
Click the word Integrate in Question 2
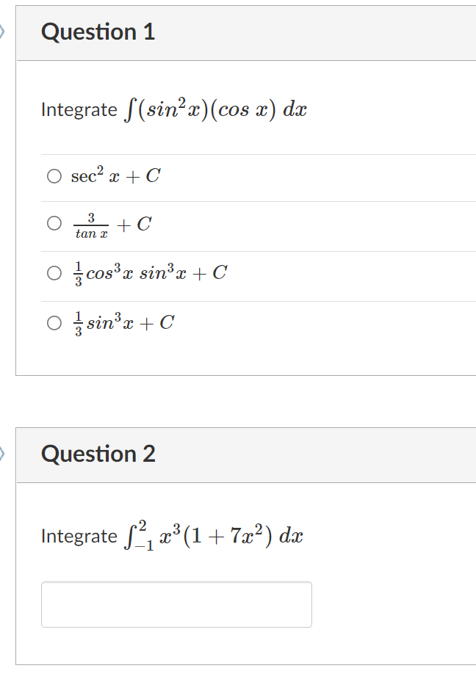click(79, 536)
